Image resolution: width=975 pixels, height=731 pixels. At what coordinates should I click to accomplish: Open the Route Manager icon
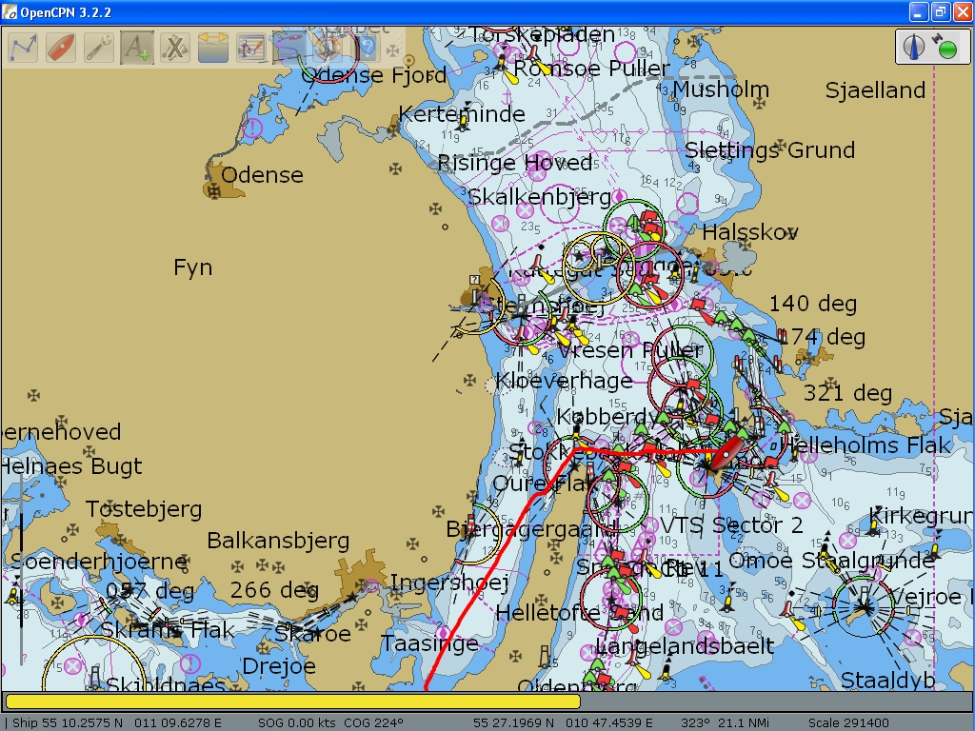click(251, 48)
